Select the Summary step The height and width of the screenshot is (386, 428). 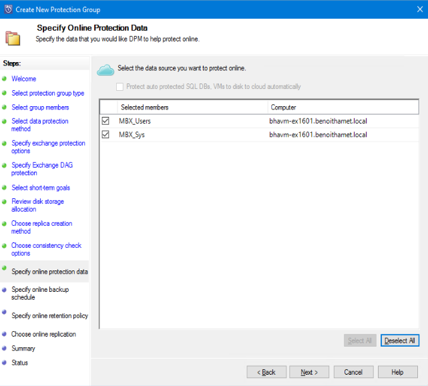point(23,349)
